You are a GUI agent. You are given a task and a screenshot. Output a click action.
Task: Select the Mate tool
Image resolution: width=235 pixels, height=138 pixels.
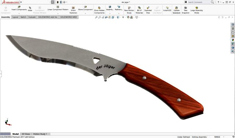click(x=30, y=9)
